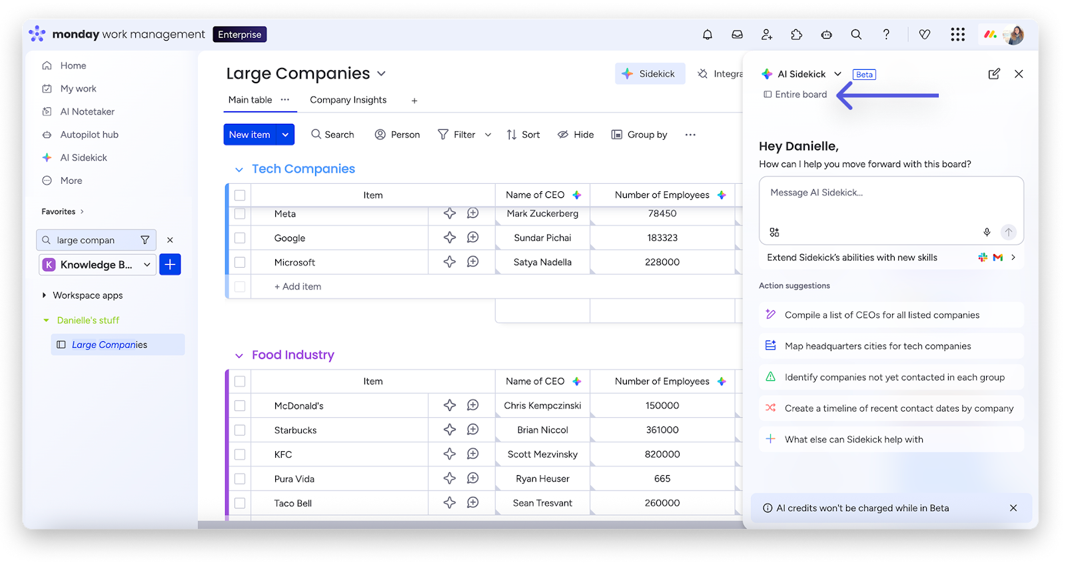Expand the Workspace apps tree
1066x565 pixels.
pyautogui.click(x=45, y=295)
